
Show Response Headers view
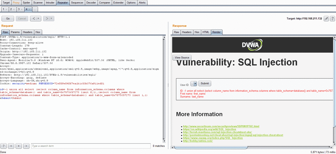(x=187, y=32)
